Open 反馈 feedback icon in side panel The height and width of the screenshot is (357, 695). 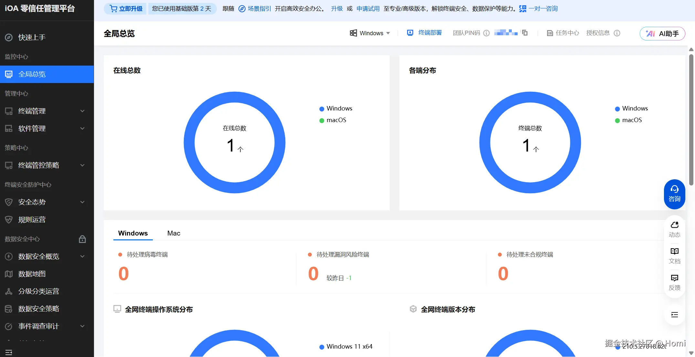coord(674,282)
